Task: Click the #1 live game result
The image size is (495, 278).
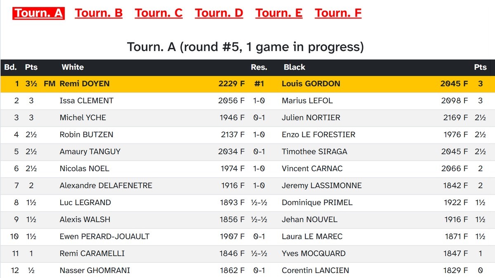Action: [259, 84]
